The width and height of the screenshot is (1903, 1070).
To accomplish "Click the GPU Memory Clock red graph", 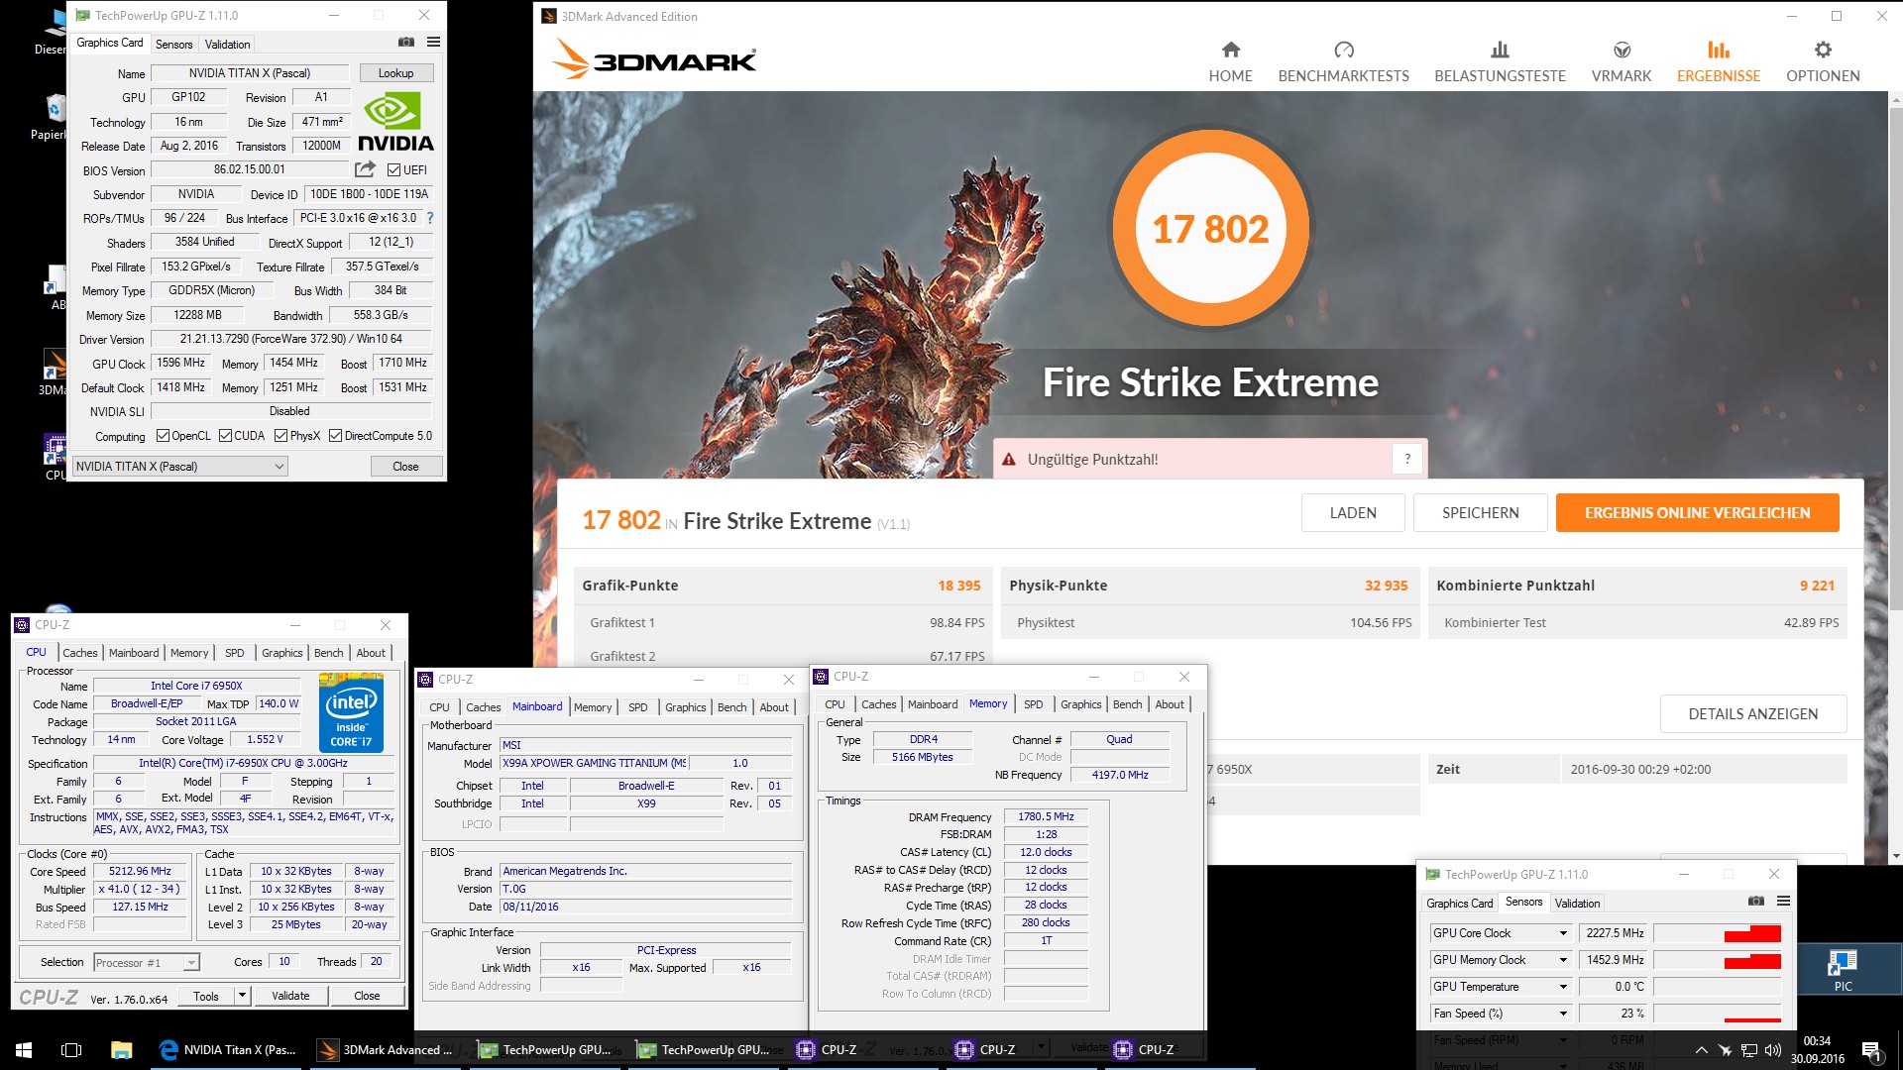I will point(1717,960).
